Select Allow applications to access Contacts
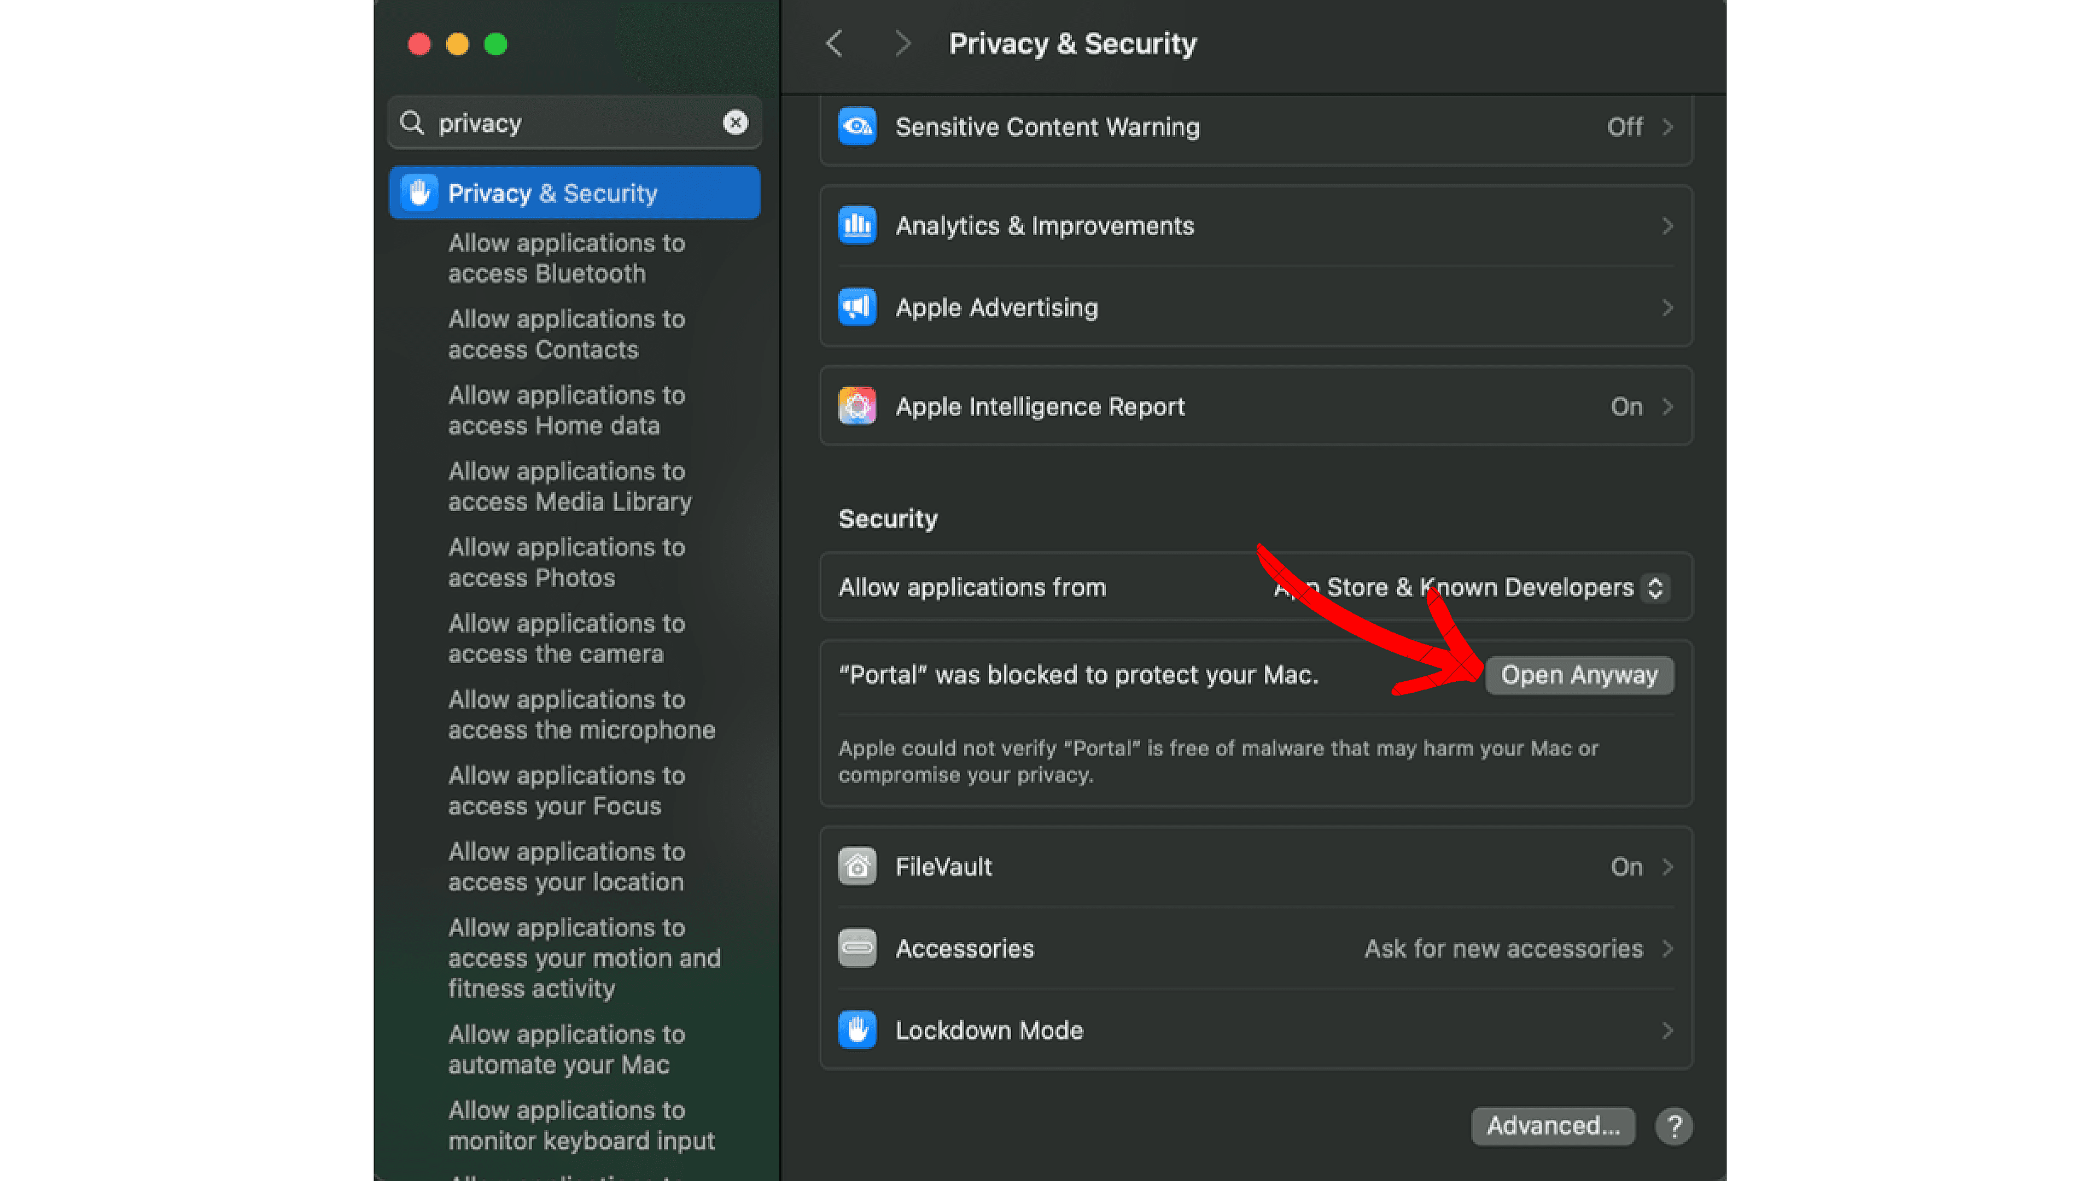The image size is (2100, 1181). click(x=567, y=334)
